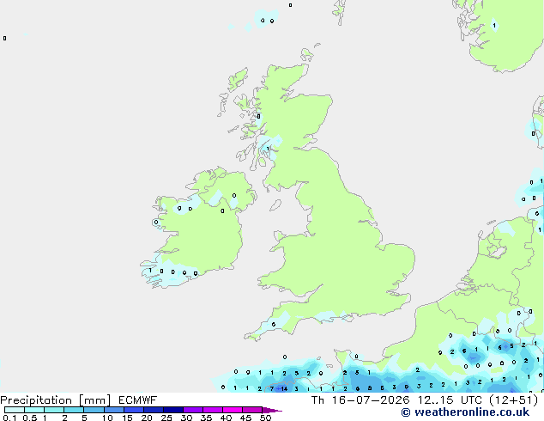Click the '0.5' legend scale label
Screen dimensions: 544x421
(x=29, y=418)
